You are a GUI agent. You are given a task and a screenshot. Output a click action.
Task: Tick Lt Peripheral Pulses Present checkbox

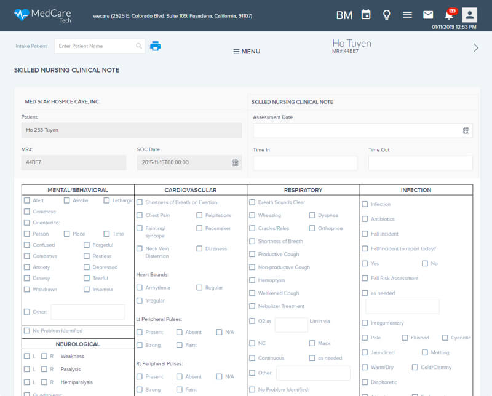[140, 332]
